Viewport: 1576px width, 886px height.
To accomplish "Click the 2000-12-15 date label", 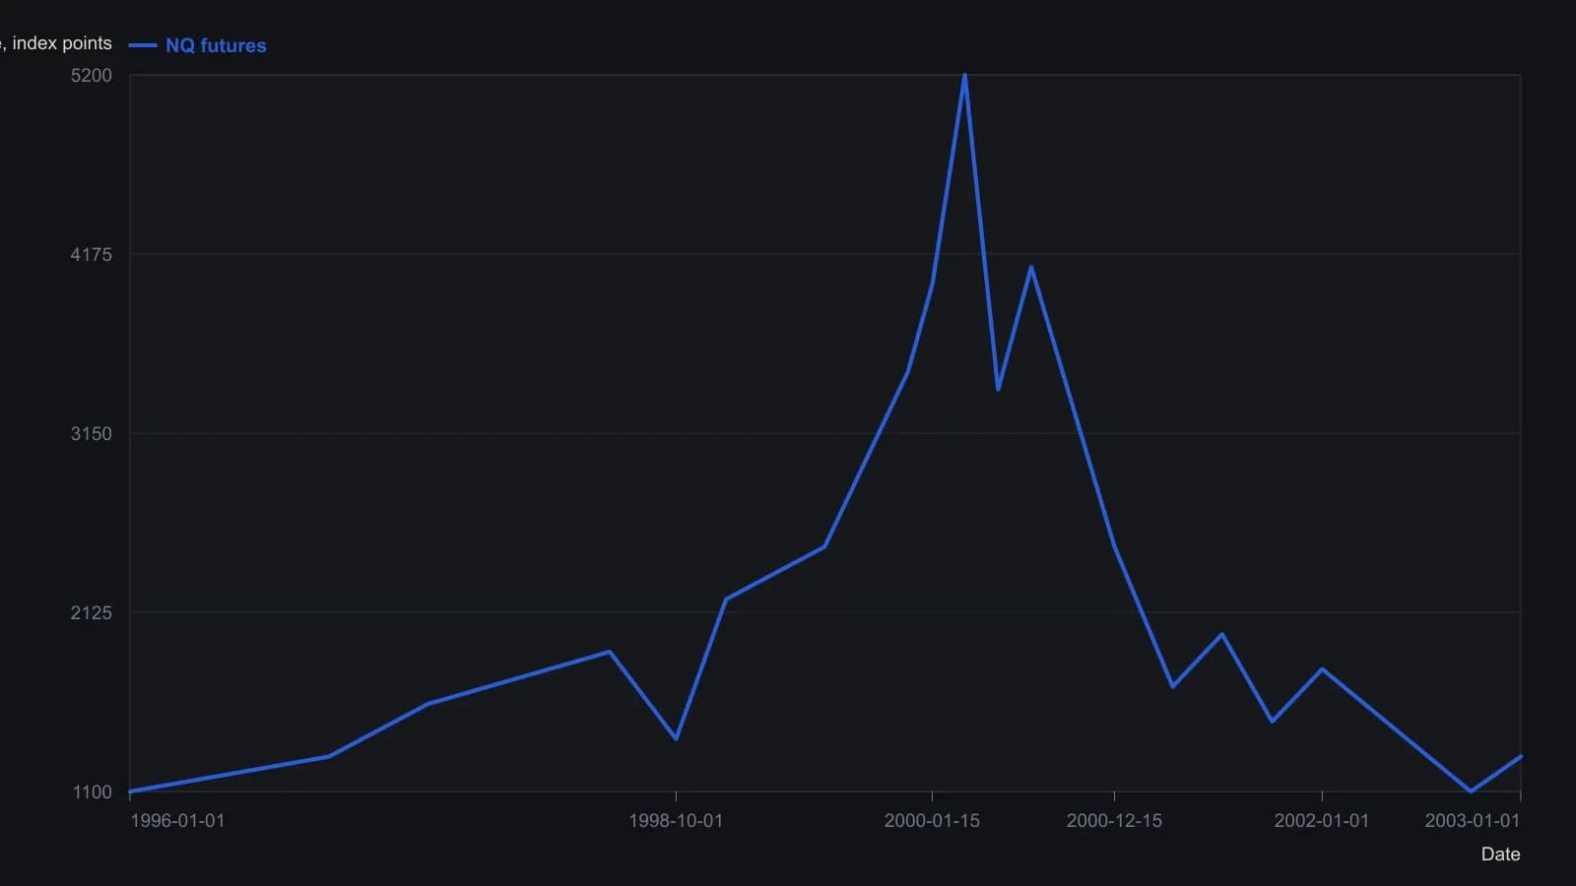I will pyautogui.click(x=1114, y=820).
